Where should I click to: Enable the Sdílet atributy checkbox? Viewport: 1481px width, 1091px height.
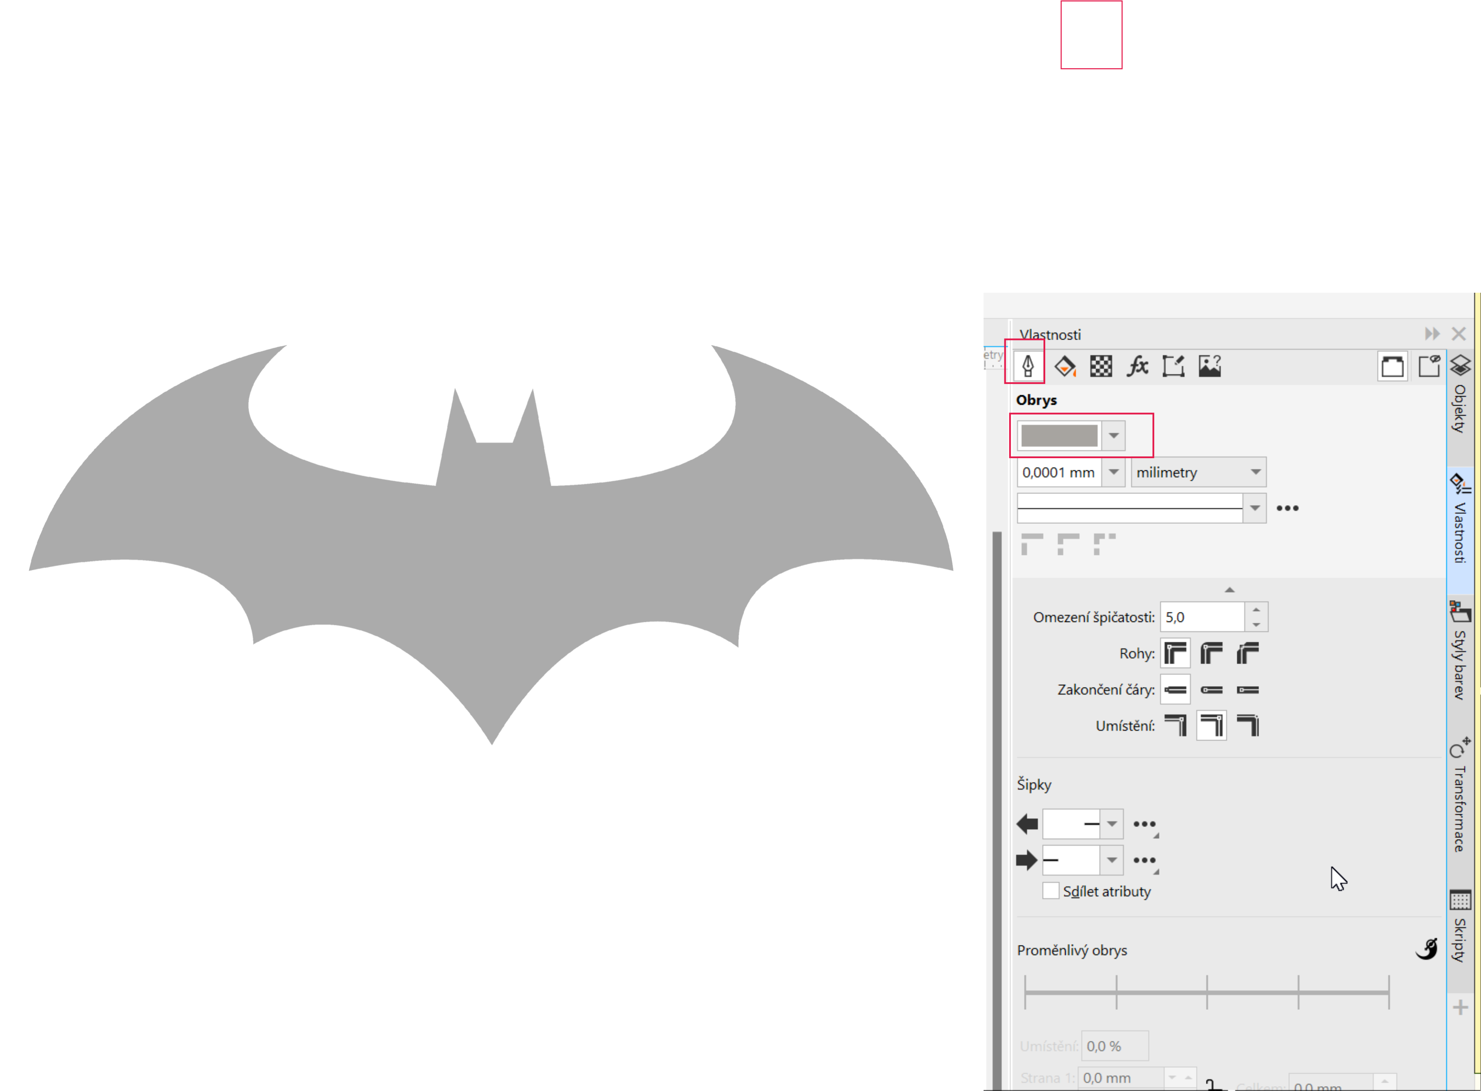coord(1050,891)
